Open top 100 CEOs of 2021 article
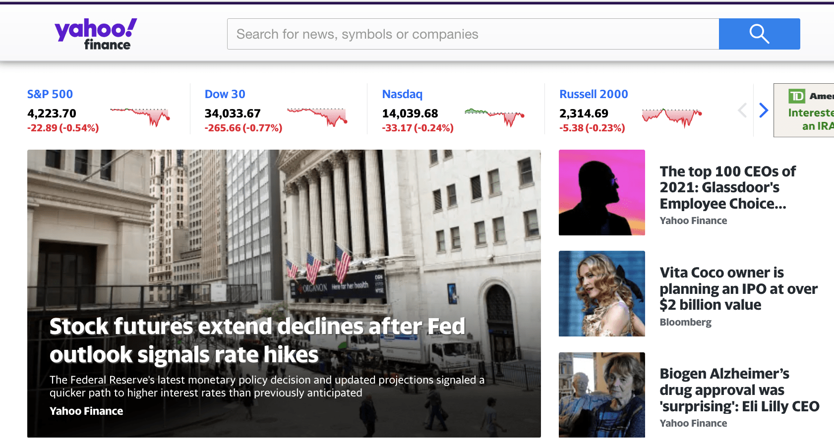The image size is (834, 445). pyautogui.click(x=727, y=187)
